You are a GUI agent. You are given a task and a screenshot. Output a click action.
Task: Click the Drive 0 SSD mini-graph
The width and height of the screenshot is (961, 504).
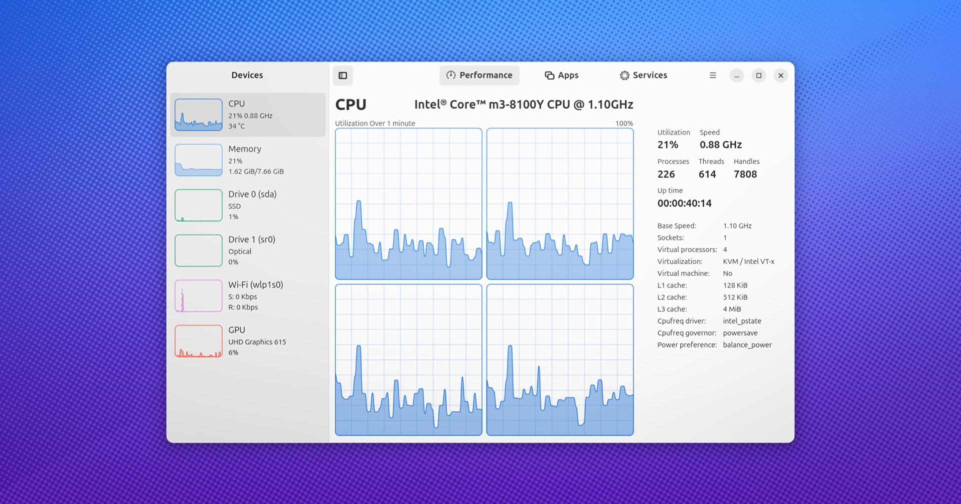pyautogui.click(x=198, y=205)
